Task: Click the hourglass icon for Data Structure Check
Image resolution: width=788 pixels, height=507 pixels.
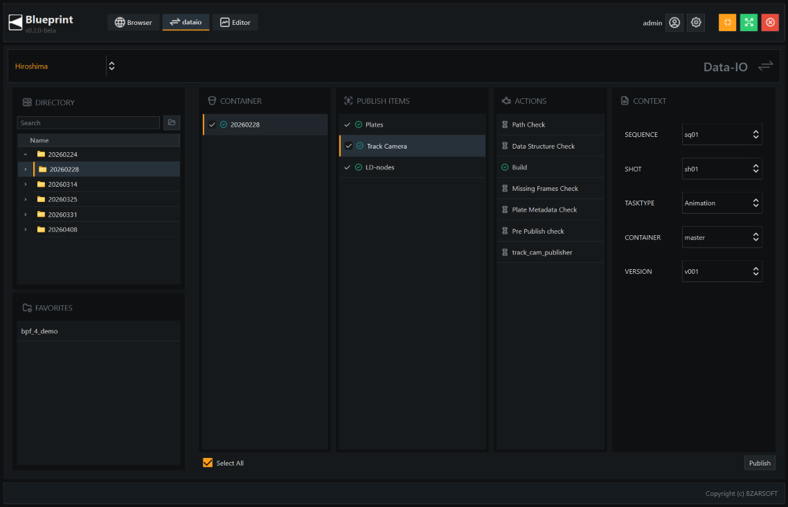Action: (x=505, y=146)
